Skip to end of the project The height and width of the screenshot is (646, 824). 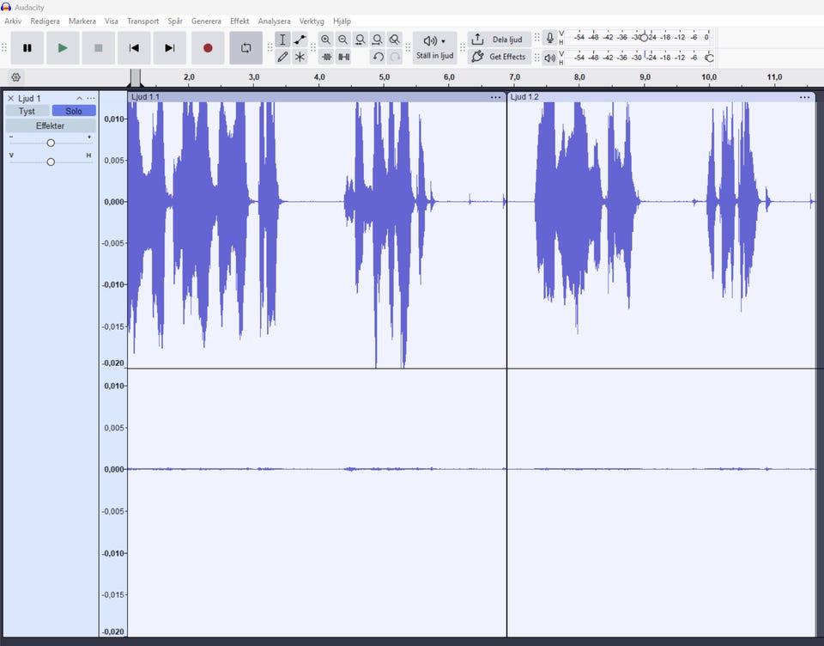pos(169,48)
